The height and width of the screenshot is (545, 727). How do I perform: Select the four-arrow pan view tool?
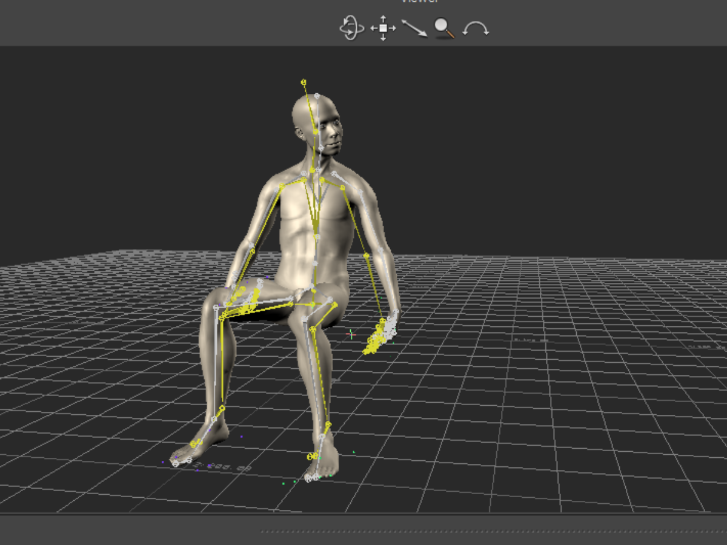click(383, 28)
